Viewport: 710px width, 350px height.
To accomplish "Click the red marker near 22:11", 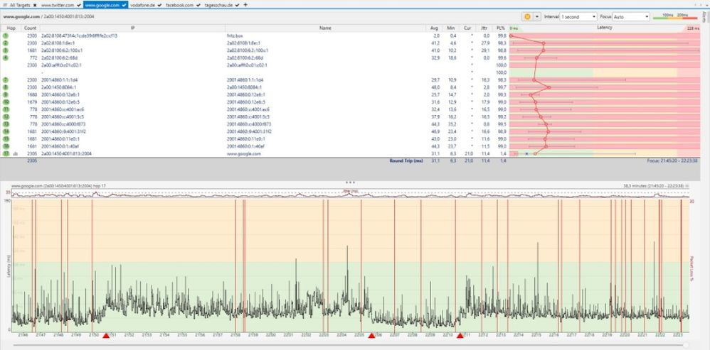I will point(460,336).
